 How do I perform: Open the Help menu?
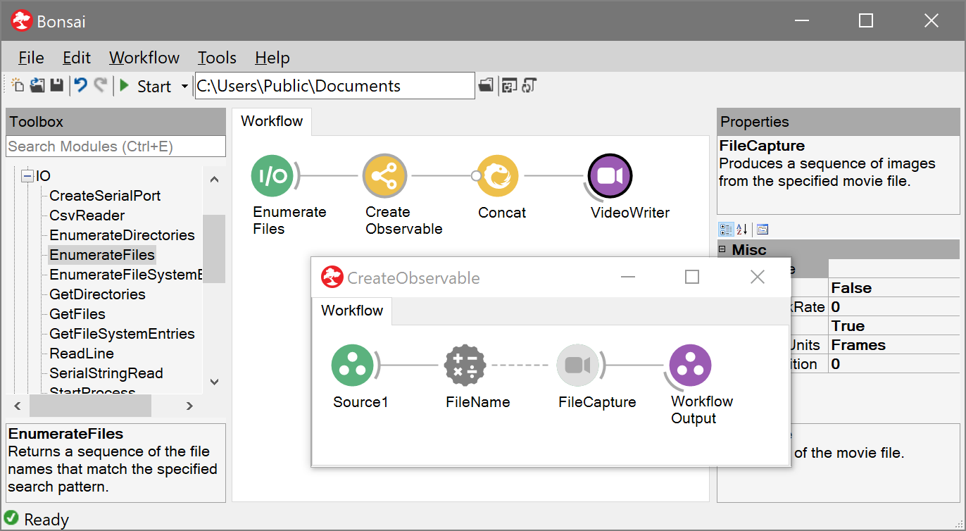click(272, 58)
